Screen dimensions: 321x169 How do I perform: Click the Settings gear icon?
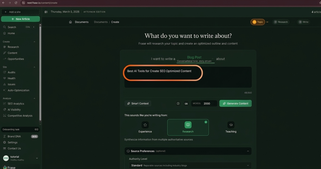[4, 142]
